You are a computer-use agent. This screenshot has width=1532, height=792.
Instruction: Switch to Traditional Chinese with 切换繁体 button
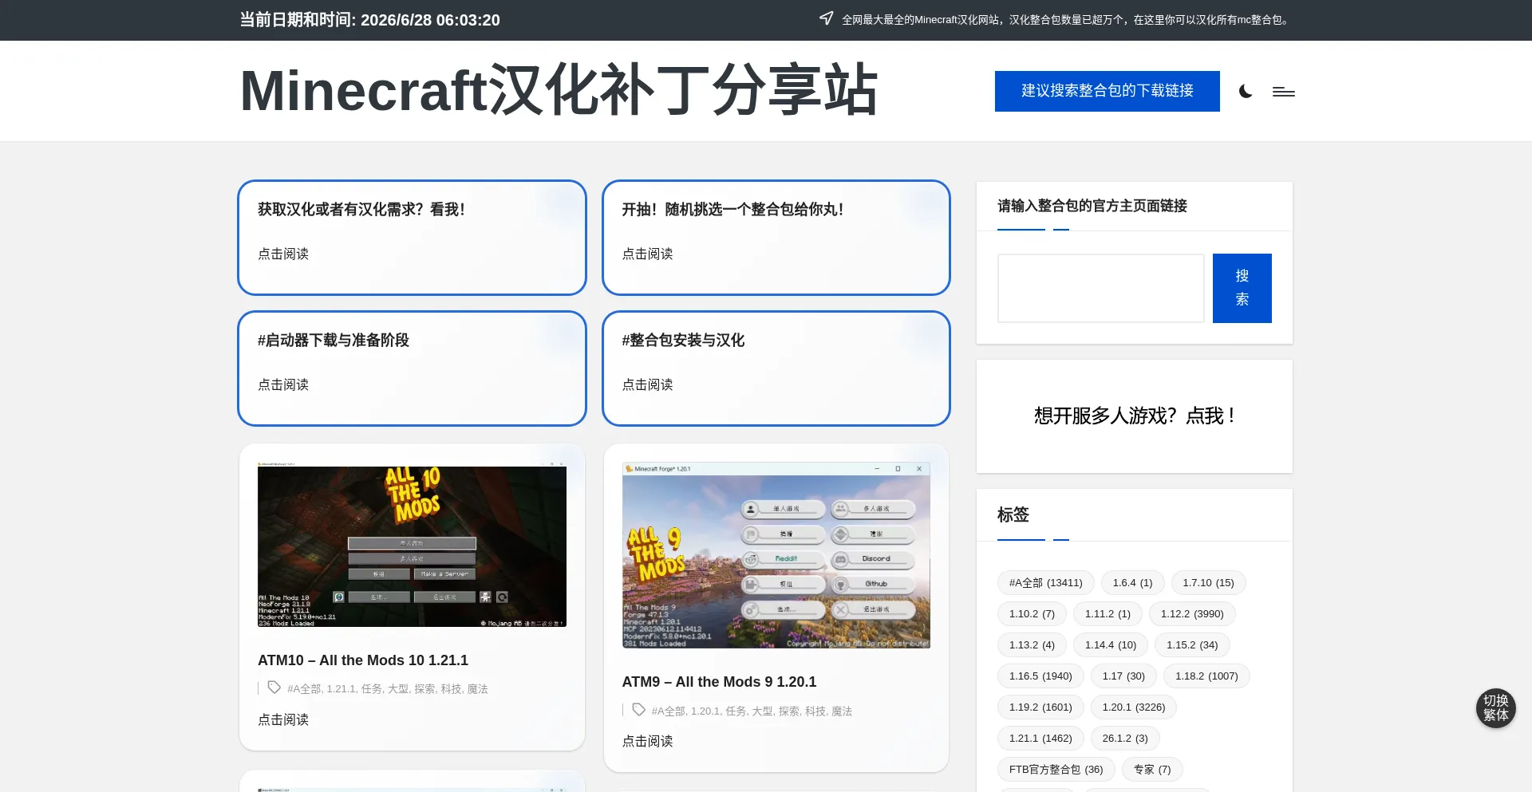[1495, 708]
